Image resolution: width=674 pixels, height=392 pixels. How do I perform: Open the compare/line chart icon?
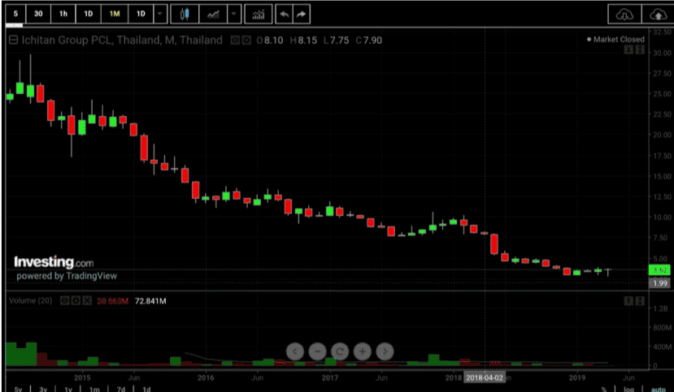click(213, 14)
